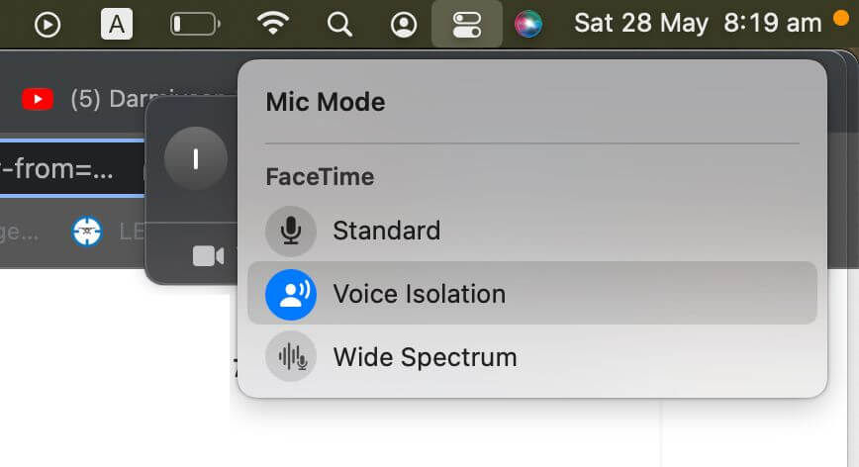Viewport: 859px width, 467px height.
Task: Launch Siri from the menu bar
Action: click(528, 24)
